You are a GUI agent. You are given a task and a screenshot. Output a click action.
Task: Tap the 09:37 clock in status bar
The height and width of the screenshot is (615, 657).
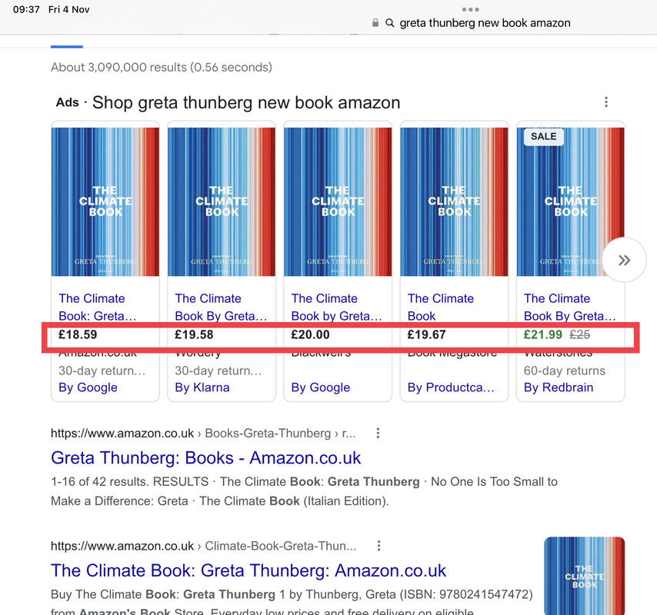click(26, 9)
